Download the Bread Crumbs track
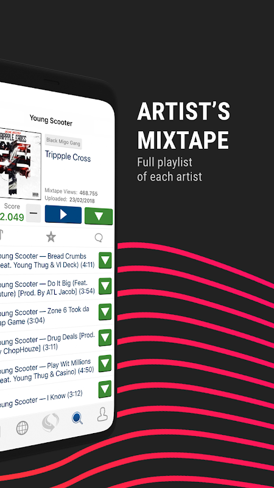This screenshot has width=274, height=488. coord(105,260)
